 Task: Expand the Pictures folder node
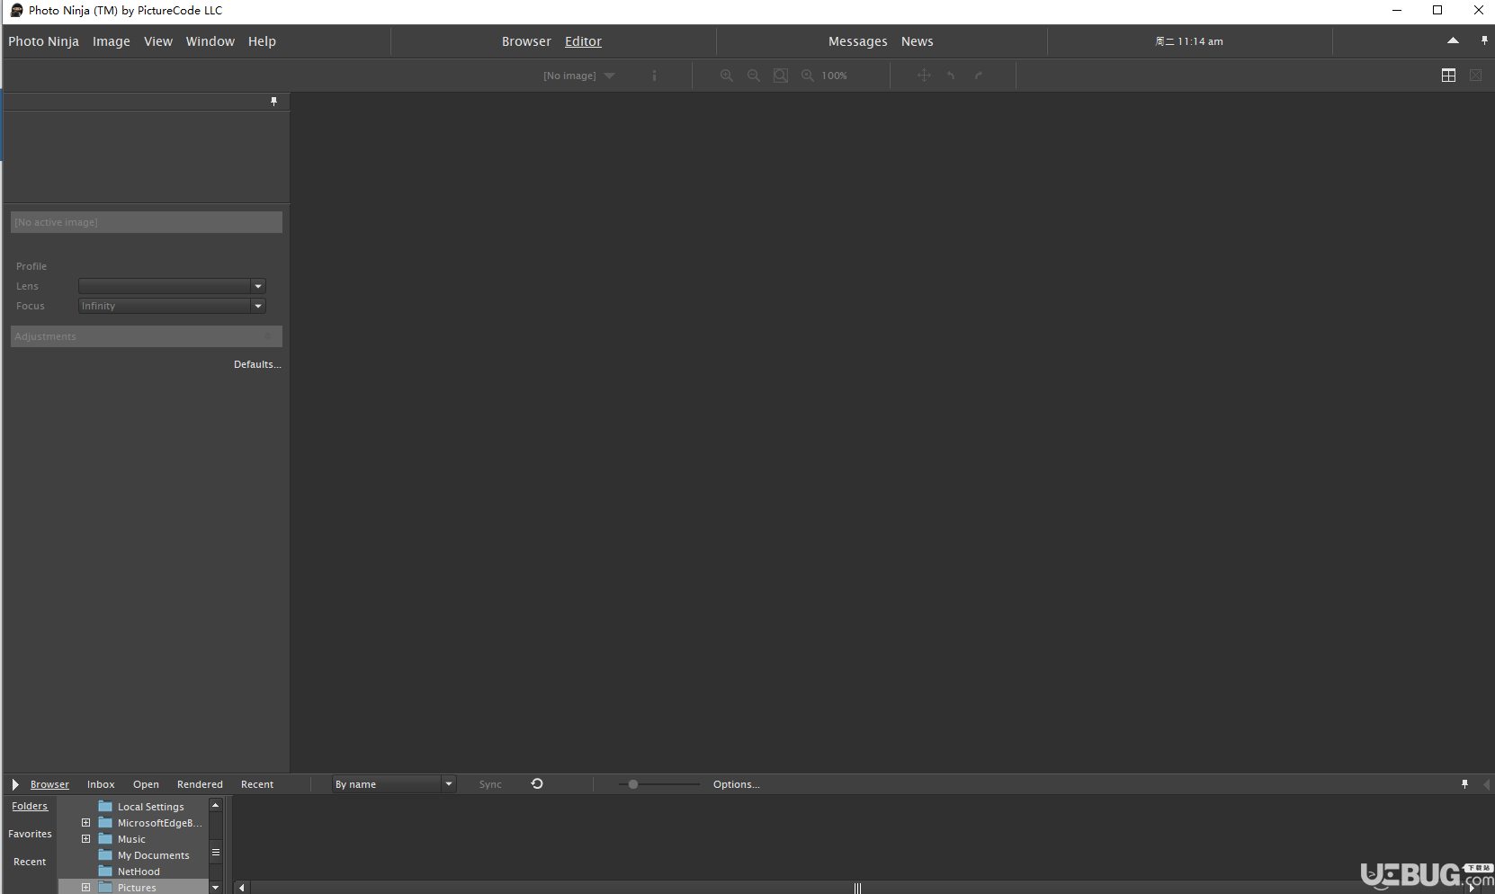tap(86, 888)
